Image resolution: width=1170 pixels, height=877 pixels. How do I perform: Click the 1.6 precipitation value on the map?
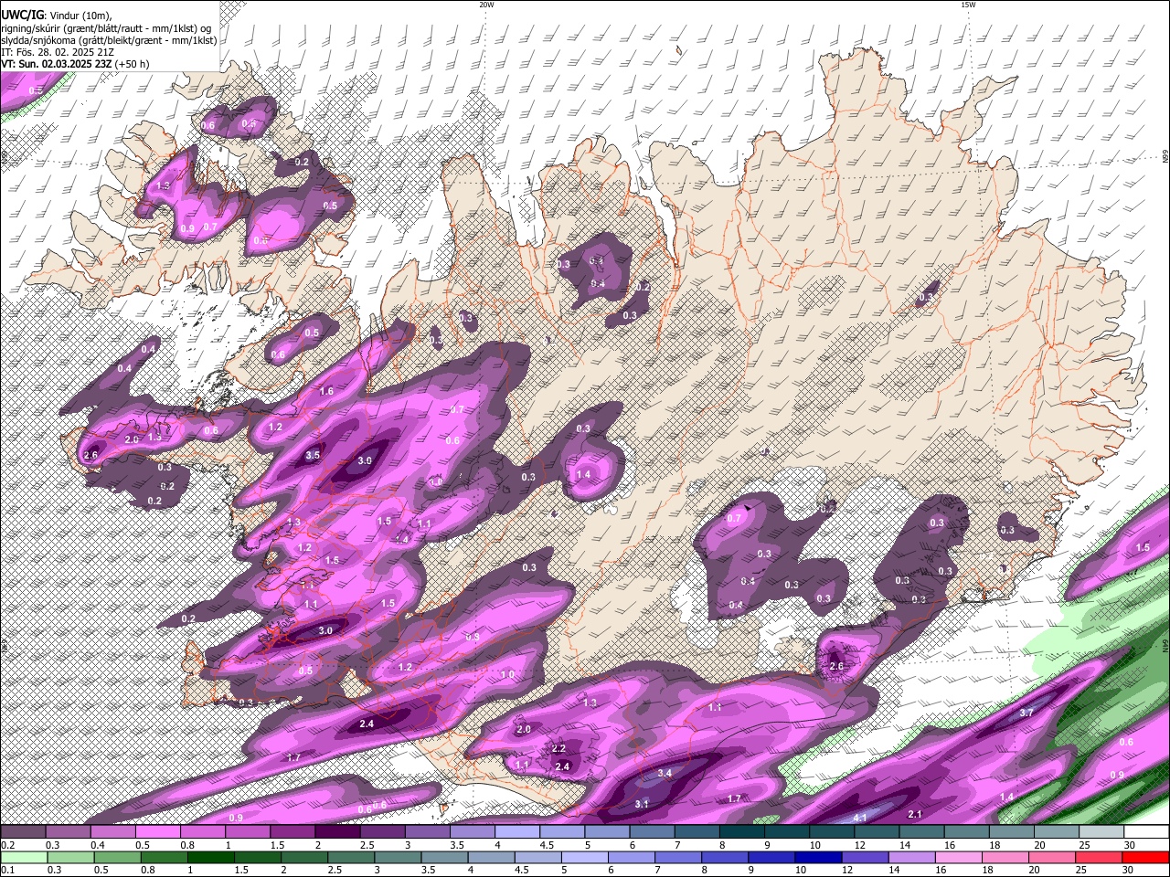click(326, 391)
